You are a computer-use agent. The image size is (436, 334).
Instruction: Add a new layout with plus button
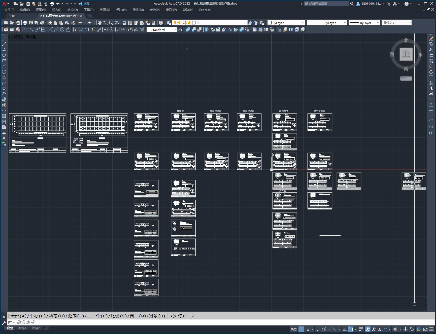pos(47,328)
